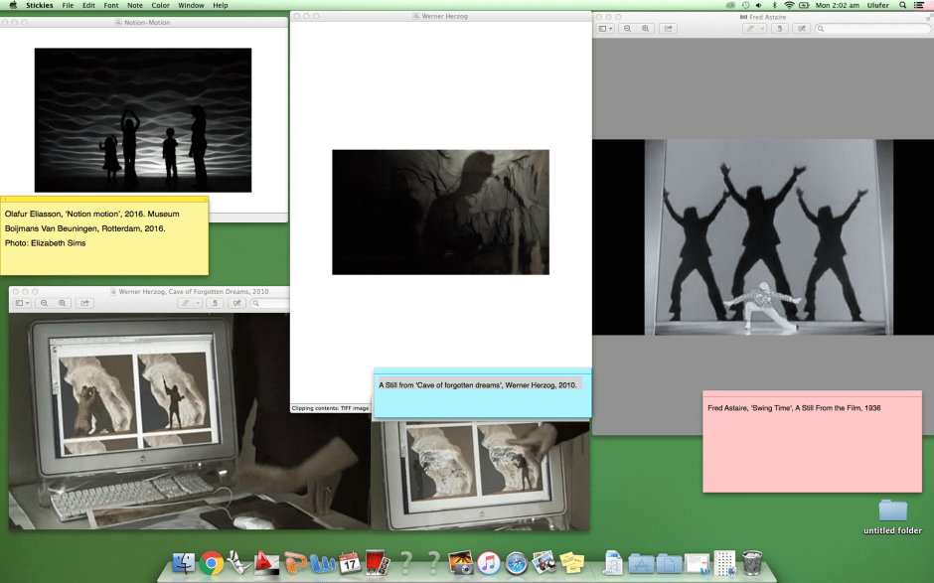
Task: Share the Cave of Forgotten Dreams image
Action: point(84,303)
